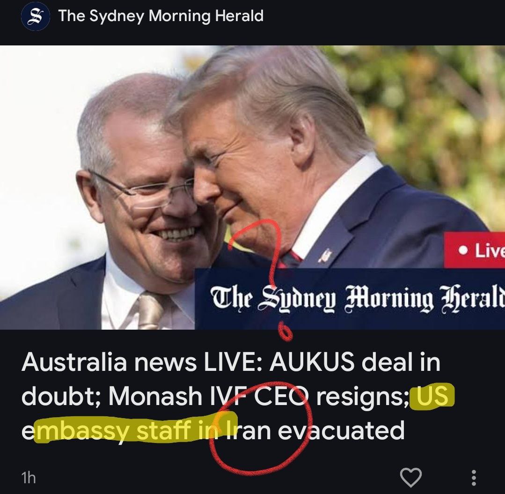
Task: Open The Sydney Morning Herald publisher name
Action: pyautogui.click(x=161, y=16)
